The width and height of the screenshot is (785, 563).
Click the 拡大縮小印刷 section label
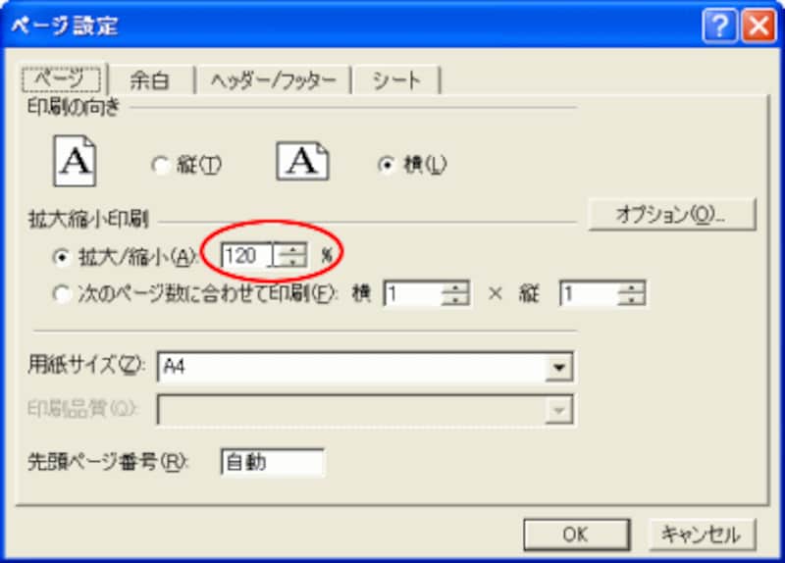pyautogui.click(x=88, y=220)
